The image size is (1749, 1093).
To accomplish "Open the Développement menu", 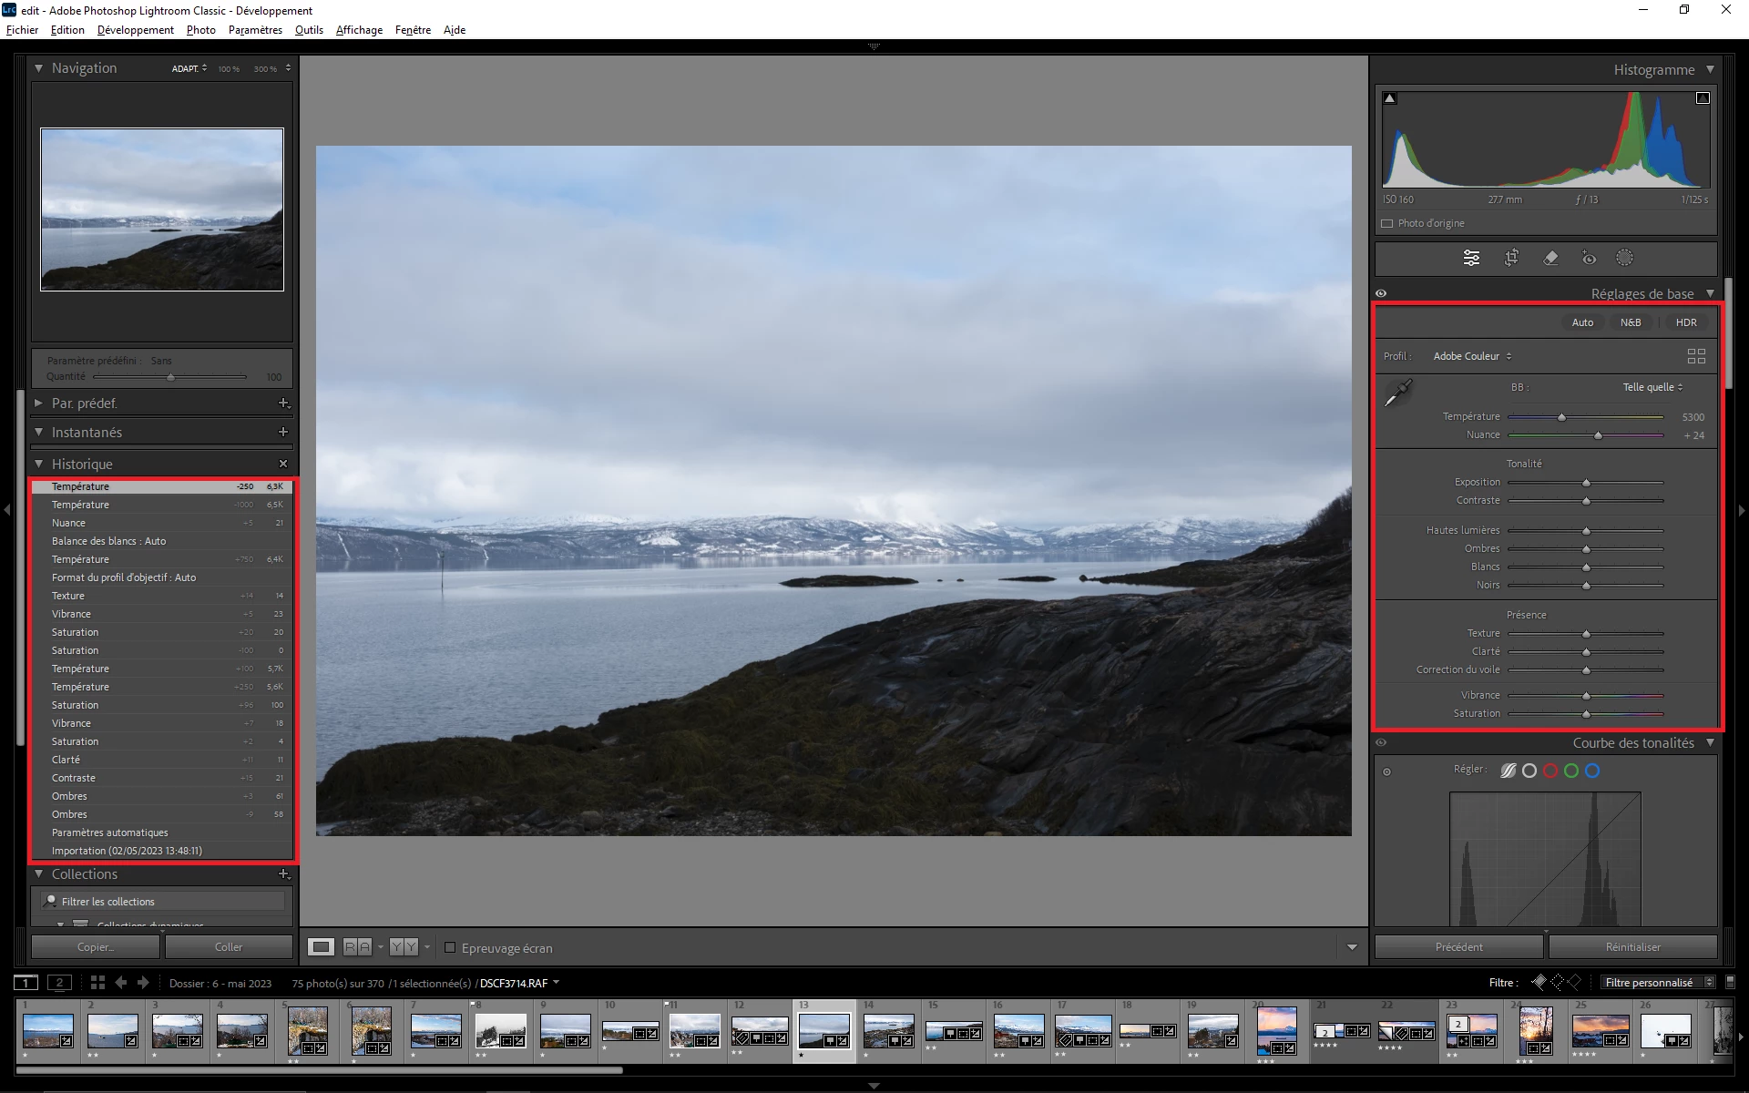I will click(x=135, y=30).
